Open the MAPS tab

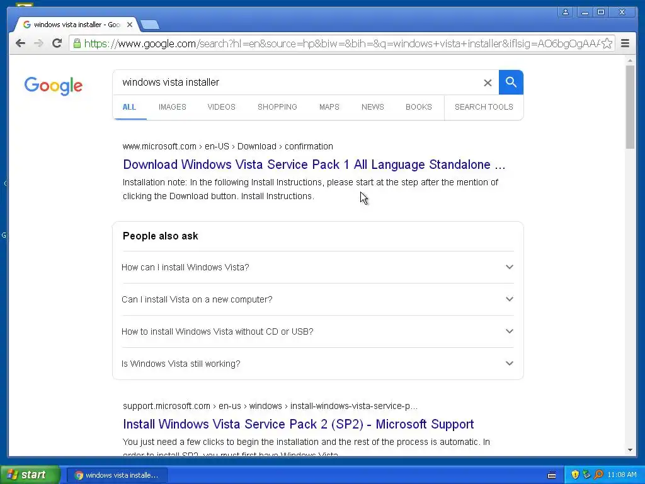(329, 107)
